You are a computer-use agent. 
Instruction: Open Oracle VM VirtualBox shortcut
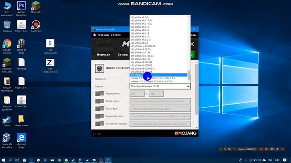[x=7, y=141]
